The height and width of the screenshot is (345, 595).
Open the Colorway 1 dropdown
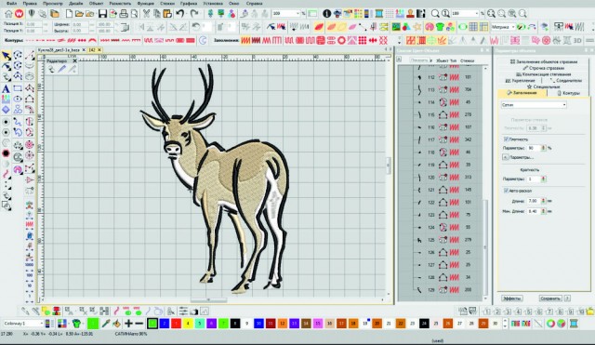(x=22, y=324)
